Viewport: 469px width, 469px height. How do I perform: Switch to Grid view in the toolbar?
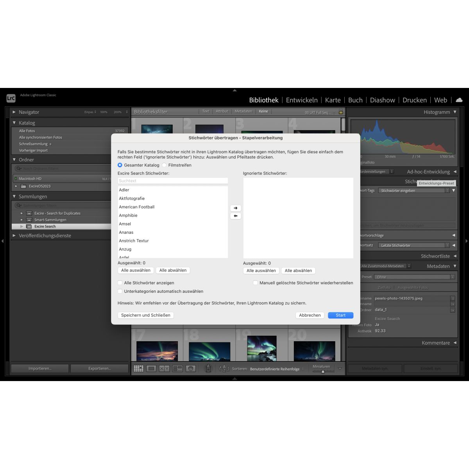138,369
